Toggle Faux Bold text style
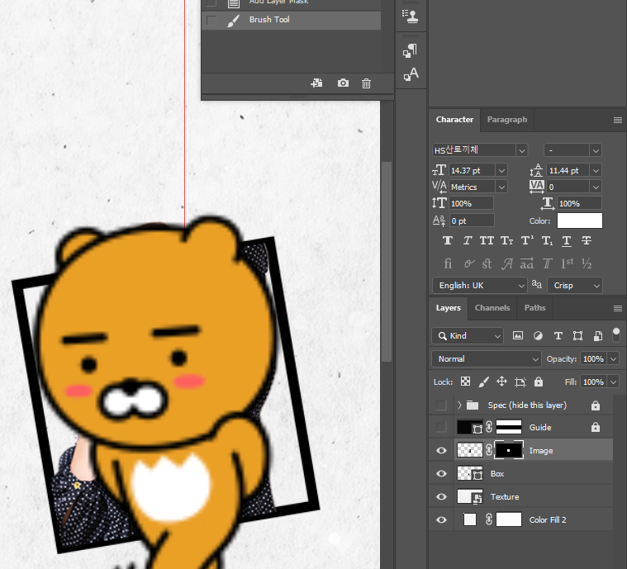Screen dimensions: 627x569 click(448, 240)
